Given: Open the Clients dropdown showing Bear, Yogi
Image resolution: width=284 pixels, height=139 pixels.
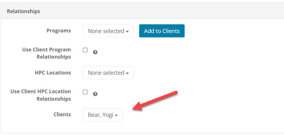Looking at the screenshot, I should (x=103, y=115).
